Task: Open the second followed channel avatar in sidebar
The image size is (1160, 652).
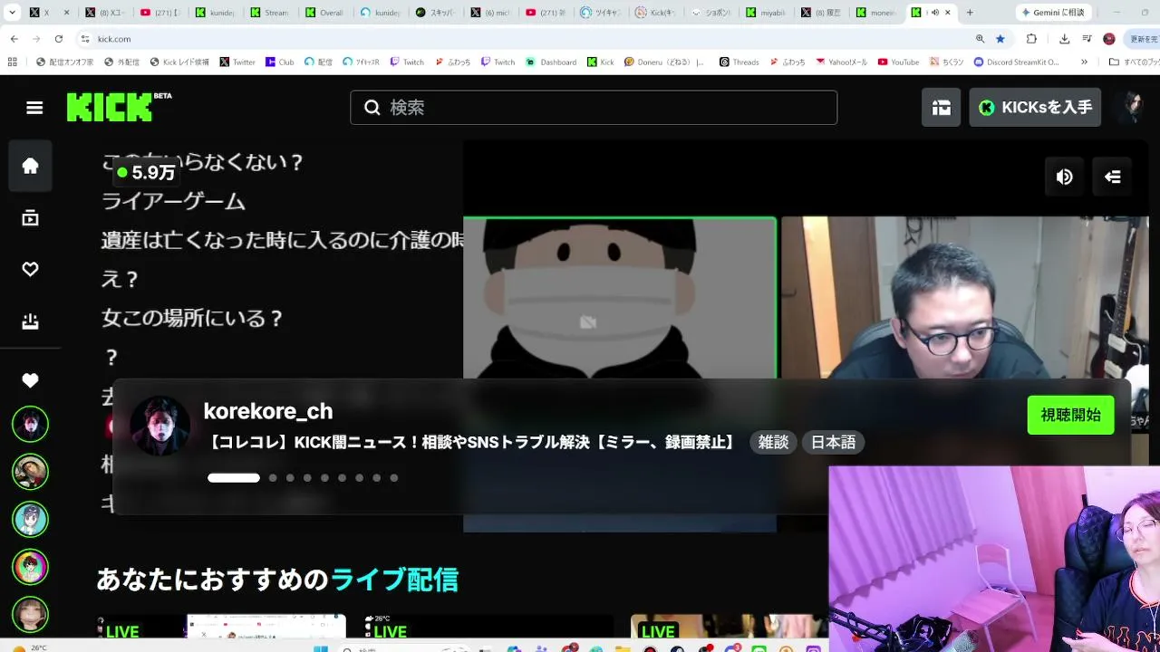Action: [x=30, y=471]
